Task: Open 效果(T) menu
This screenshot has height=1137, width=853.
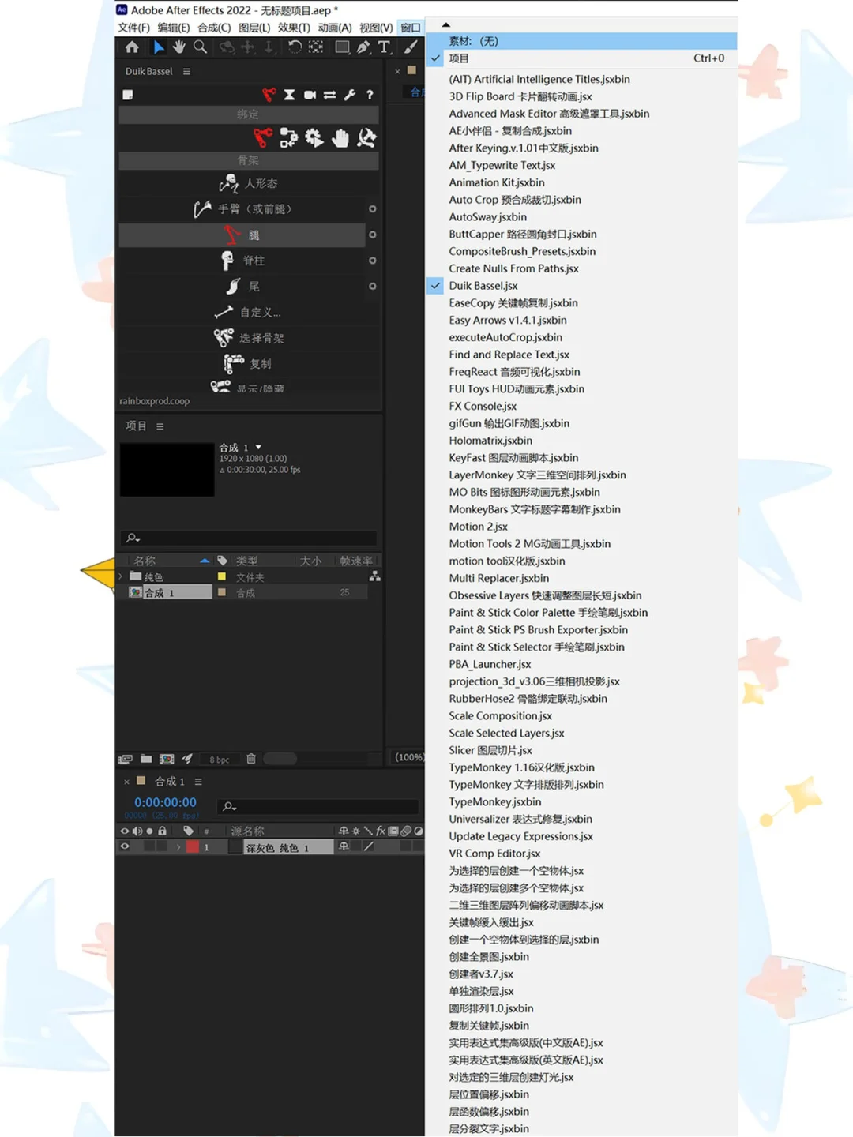Action: pos(294,28)
